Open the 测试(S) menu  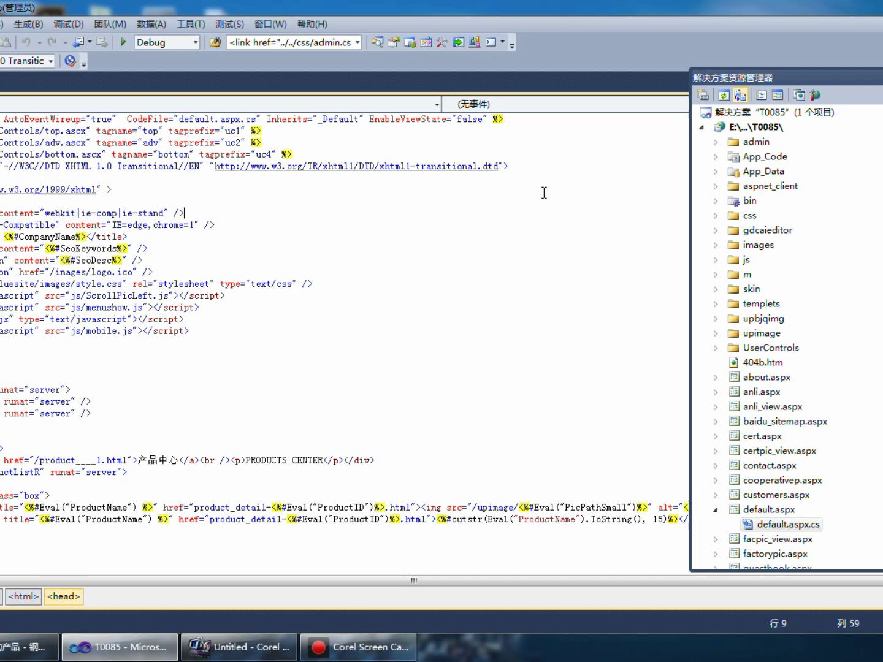coord(229,24)
